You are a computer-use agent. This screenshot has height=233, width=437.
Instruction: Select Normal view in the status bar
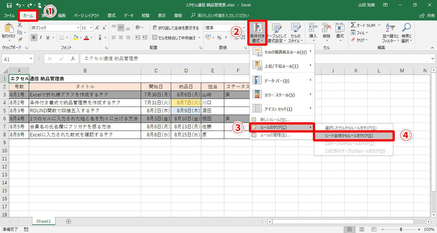[350, 229]
